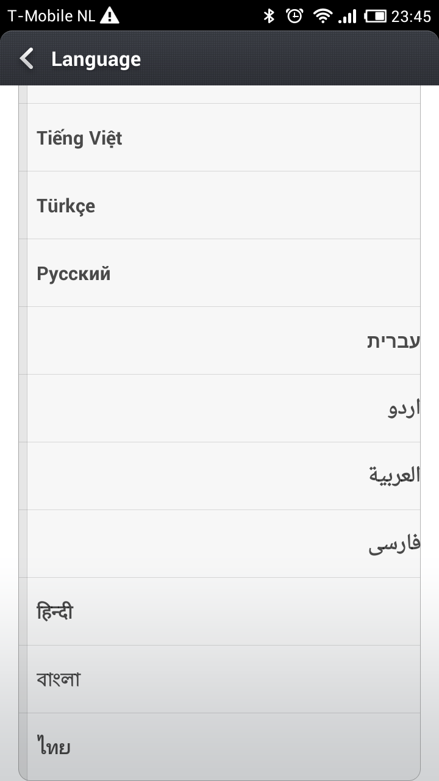This screenshot has height=781, width=439.
Task: Tap the alarm clock status icon
Action: point(295,16)
